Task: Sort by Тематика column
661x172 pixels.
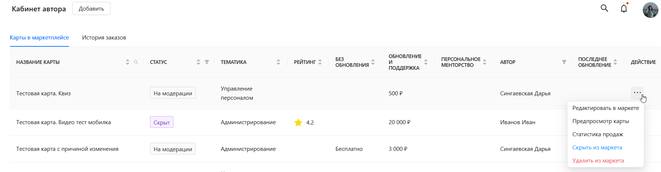Action: pyautogui.click(x=278, y=62)
